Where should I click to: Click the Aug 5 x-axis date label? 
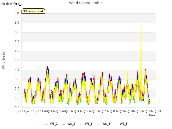click(84, 111)
